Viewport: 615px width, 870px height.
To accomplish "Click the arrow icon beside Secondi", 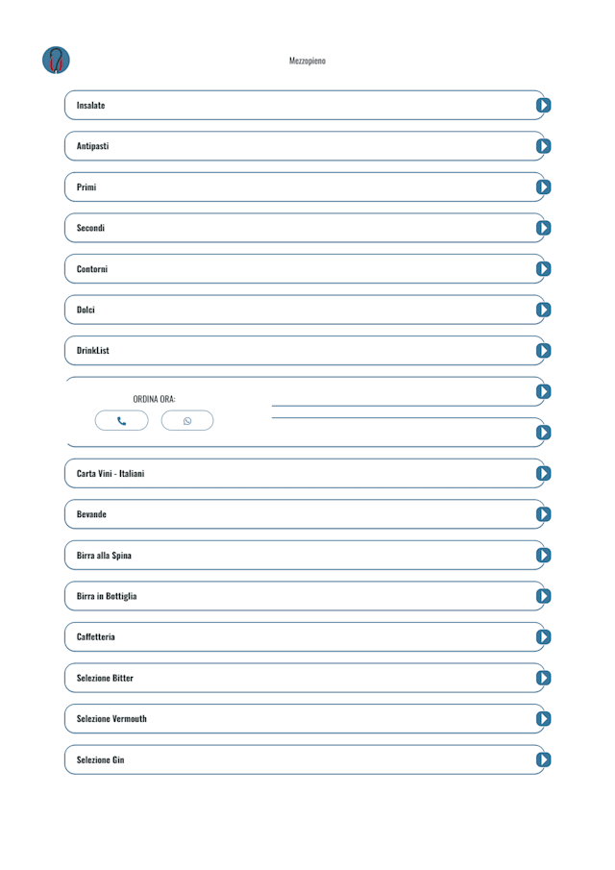I will [x=543, y=228].
